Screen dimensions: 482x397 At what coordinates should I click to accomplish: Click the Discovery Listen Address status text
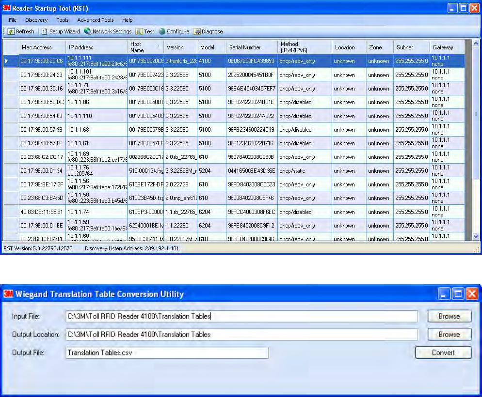132,248
